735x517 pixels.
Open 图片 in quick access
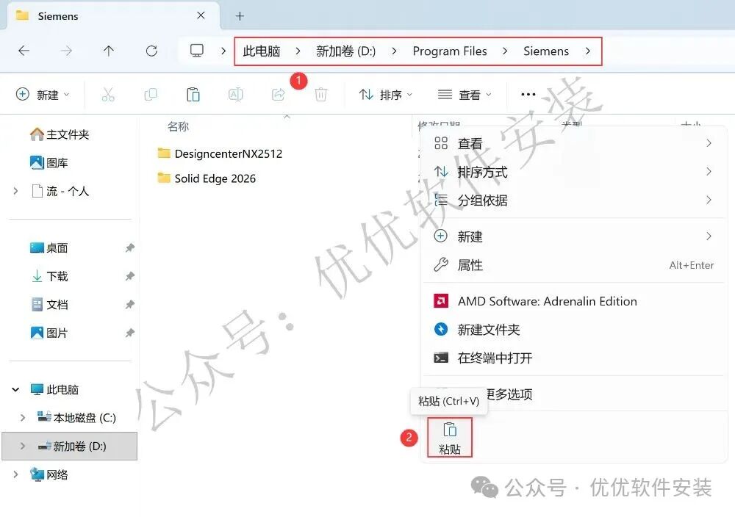(49, 333)
